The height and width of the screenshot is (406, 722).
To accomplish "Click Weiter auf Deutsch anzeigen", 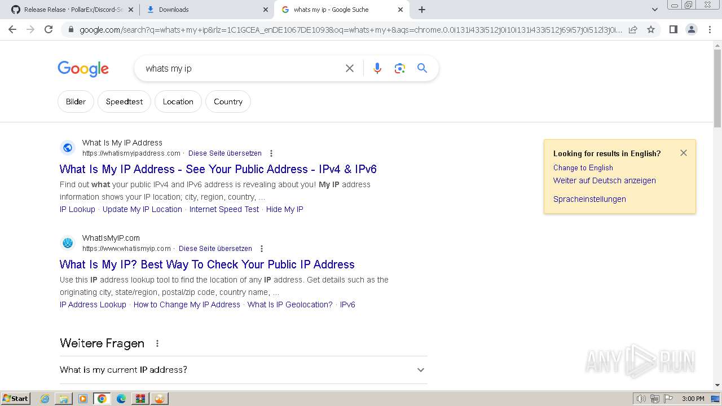I will pos(604,180).
